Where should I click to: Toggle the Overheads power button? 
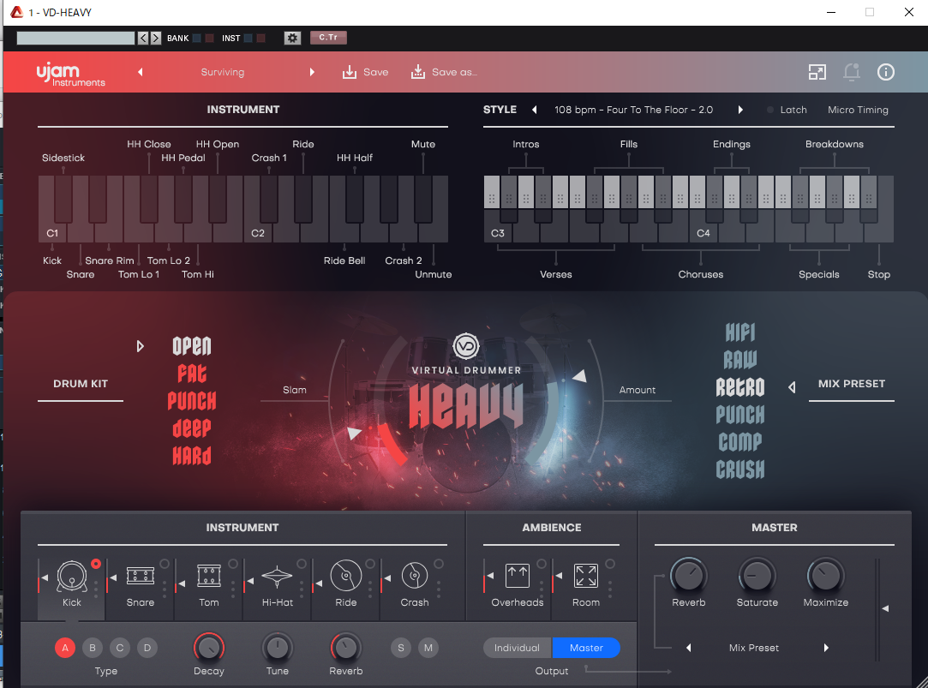pyautogui.click(x=542, y=564)
